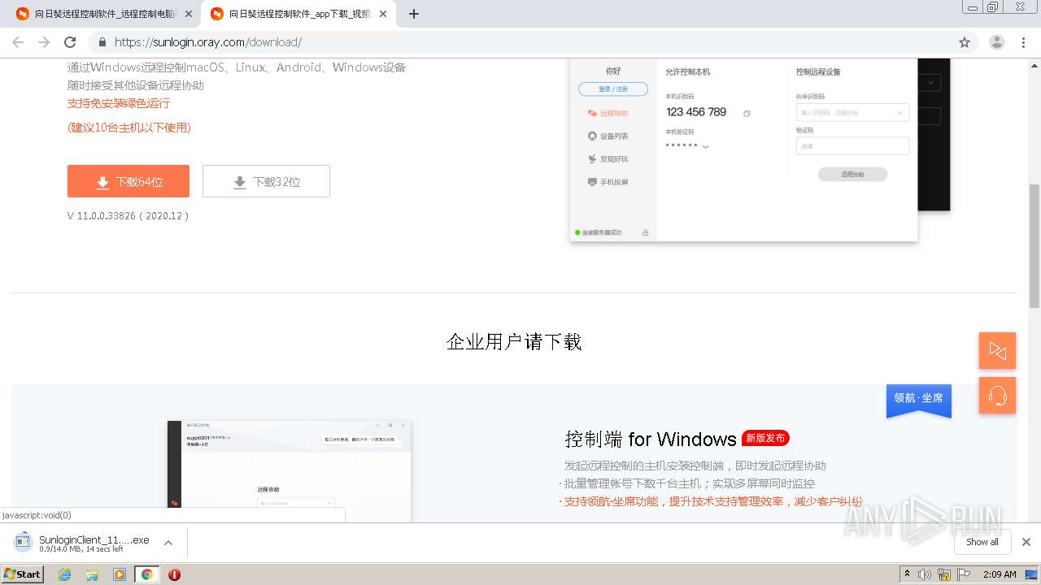Viewport: 1041px width, 585px height.
Task: Click the lock site info icon
Action: click(102, 42)
